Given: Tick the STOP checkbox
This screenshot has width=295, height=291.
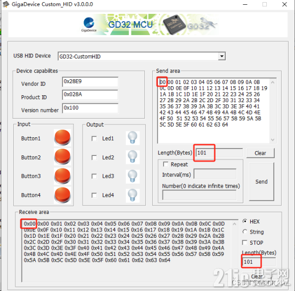Looking at the screenshot, I should (x=244, y=243).
